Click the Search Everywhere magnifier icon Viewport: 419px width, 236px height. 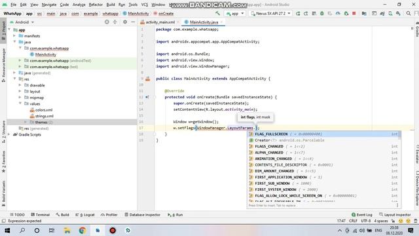point(409,13)
